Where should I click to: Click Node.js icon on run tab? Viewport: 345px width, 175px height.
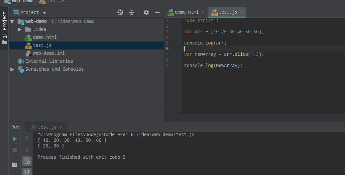pos(33,127)
